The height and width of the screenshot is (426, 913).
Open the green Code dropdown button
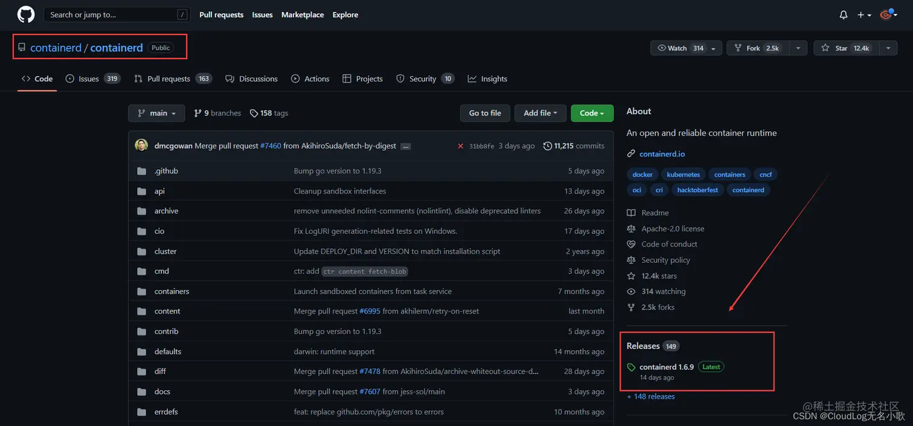pos(592,113)
